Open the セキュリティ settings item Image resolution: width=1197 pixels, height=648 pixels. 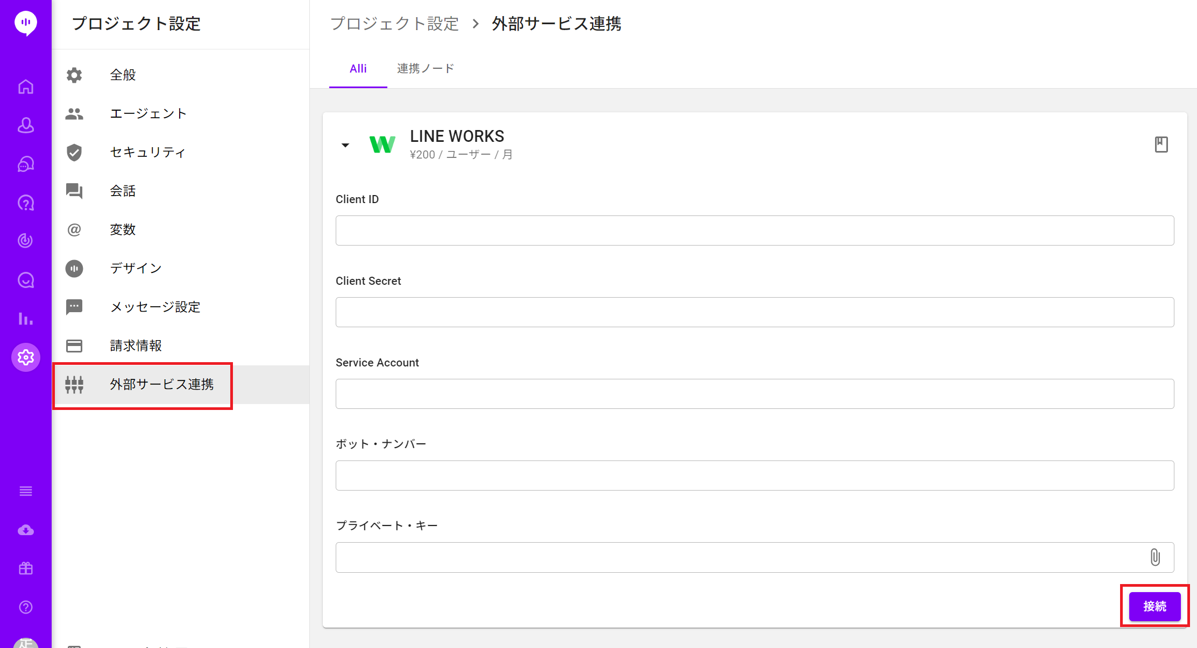coord(147,153)
